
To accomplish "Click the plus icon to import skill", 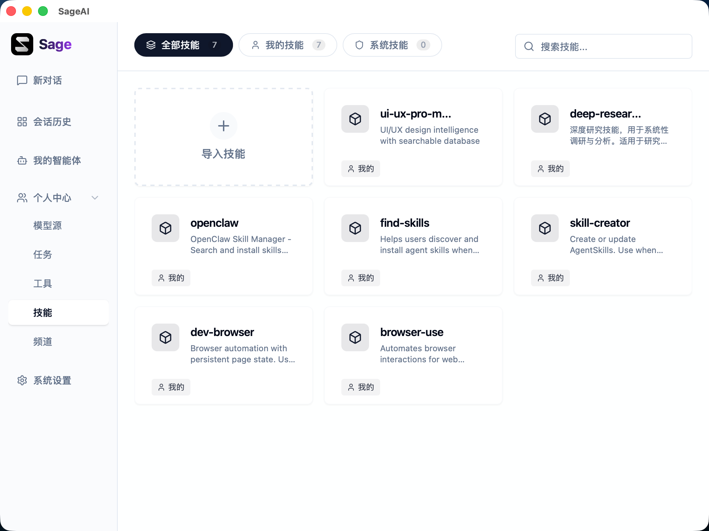I will pyautogui.click(x=223, y=126).
